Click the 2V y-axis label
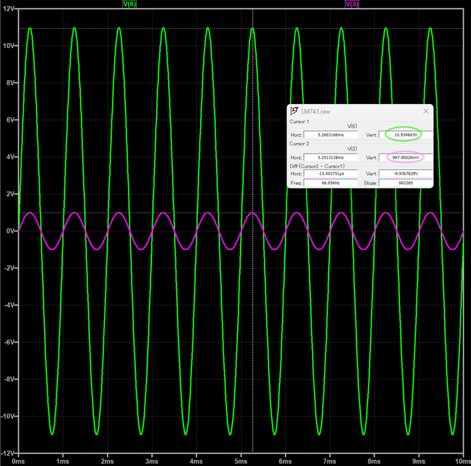 pos(10,194)
